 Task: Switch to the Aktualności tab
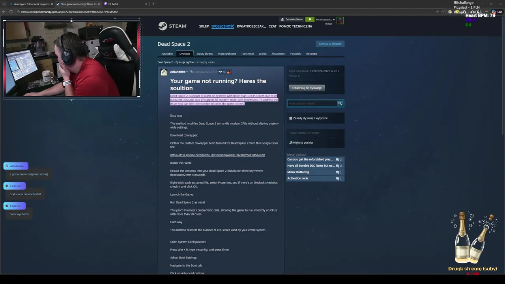tap(279, 54)
